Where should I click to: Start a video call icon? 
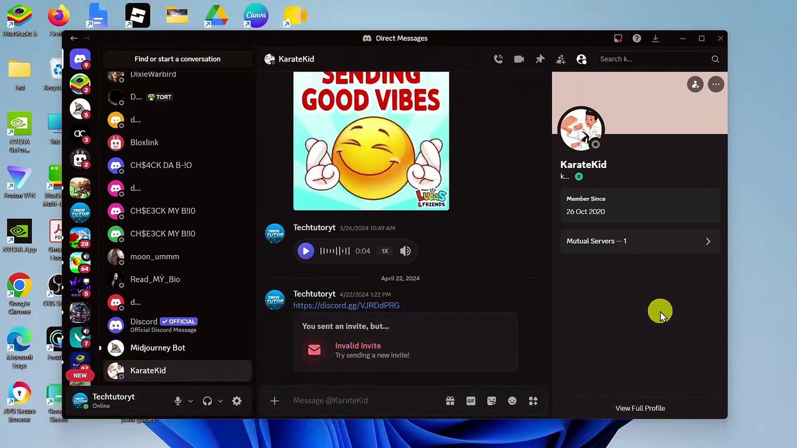coord(519,59)
